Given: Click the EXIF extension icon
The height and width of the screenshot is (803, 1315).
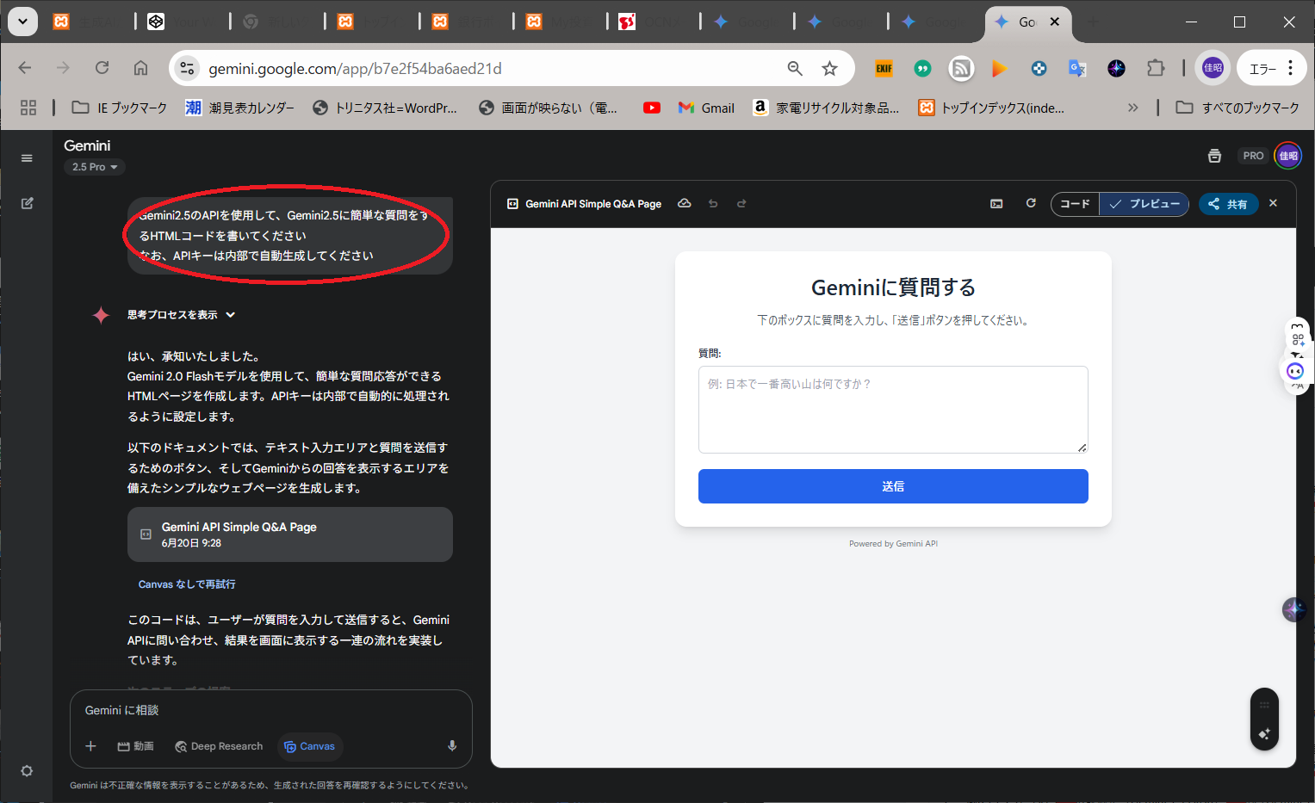Looking at the screenshot, I should coord(884,68).
